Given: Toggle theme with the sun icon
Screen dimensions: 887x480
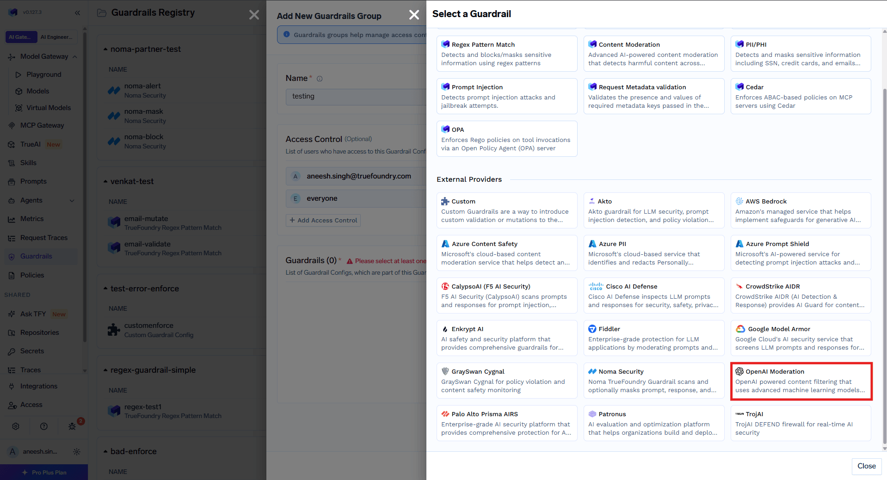Looking at the screenshot, I should (x=77, y=451).
